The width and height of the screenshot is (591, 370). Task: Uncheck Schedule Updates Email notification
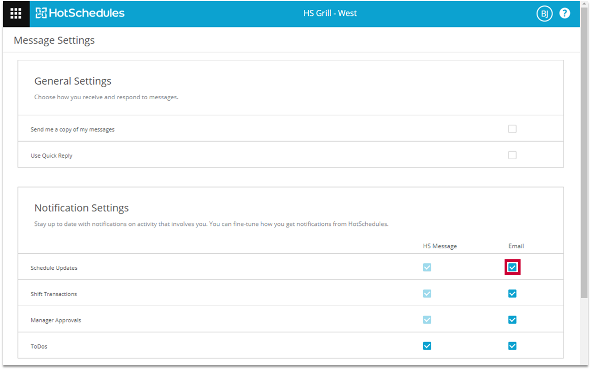(x=512, y=267)
